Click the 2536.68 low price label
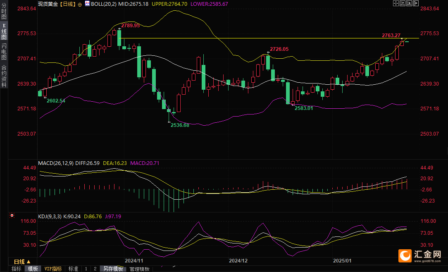 coord(180,125)
